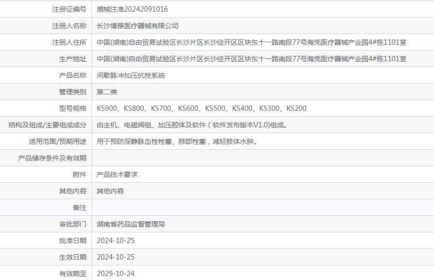Select the composition text 由主机、电磁阀组…
Screen dimensions: 434x280
click(193, 125)
